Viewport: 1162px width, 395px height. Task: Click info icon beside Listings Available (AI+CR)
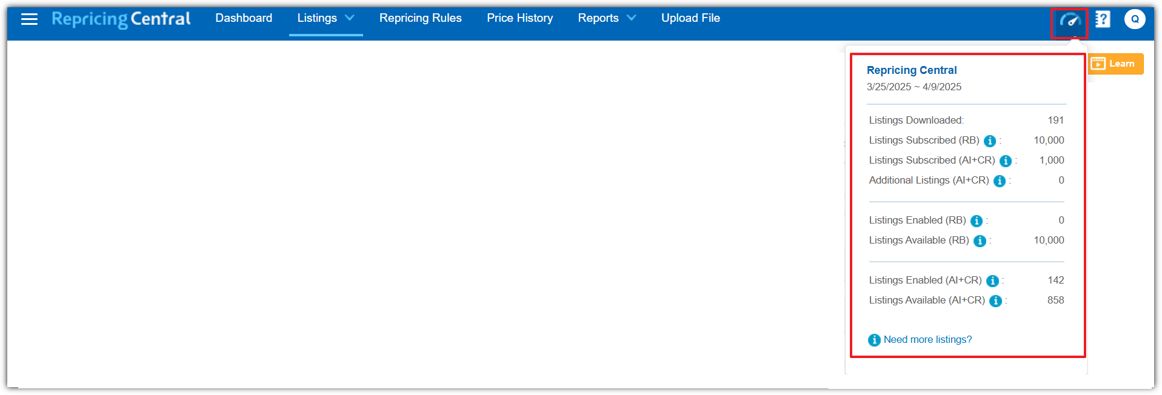(995, 301)
